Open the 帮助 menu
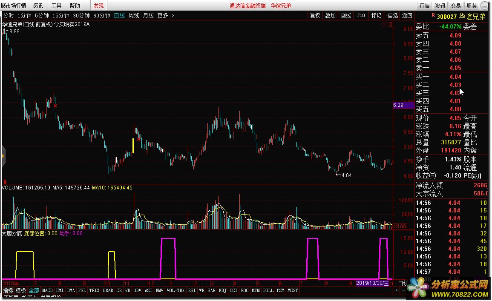The image size is (492, 301). [x=75, y=6]
